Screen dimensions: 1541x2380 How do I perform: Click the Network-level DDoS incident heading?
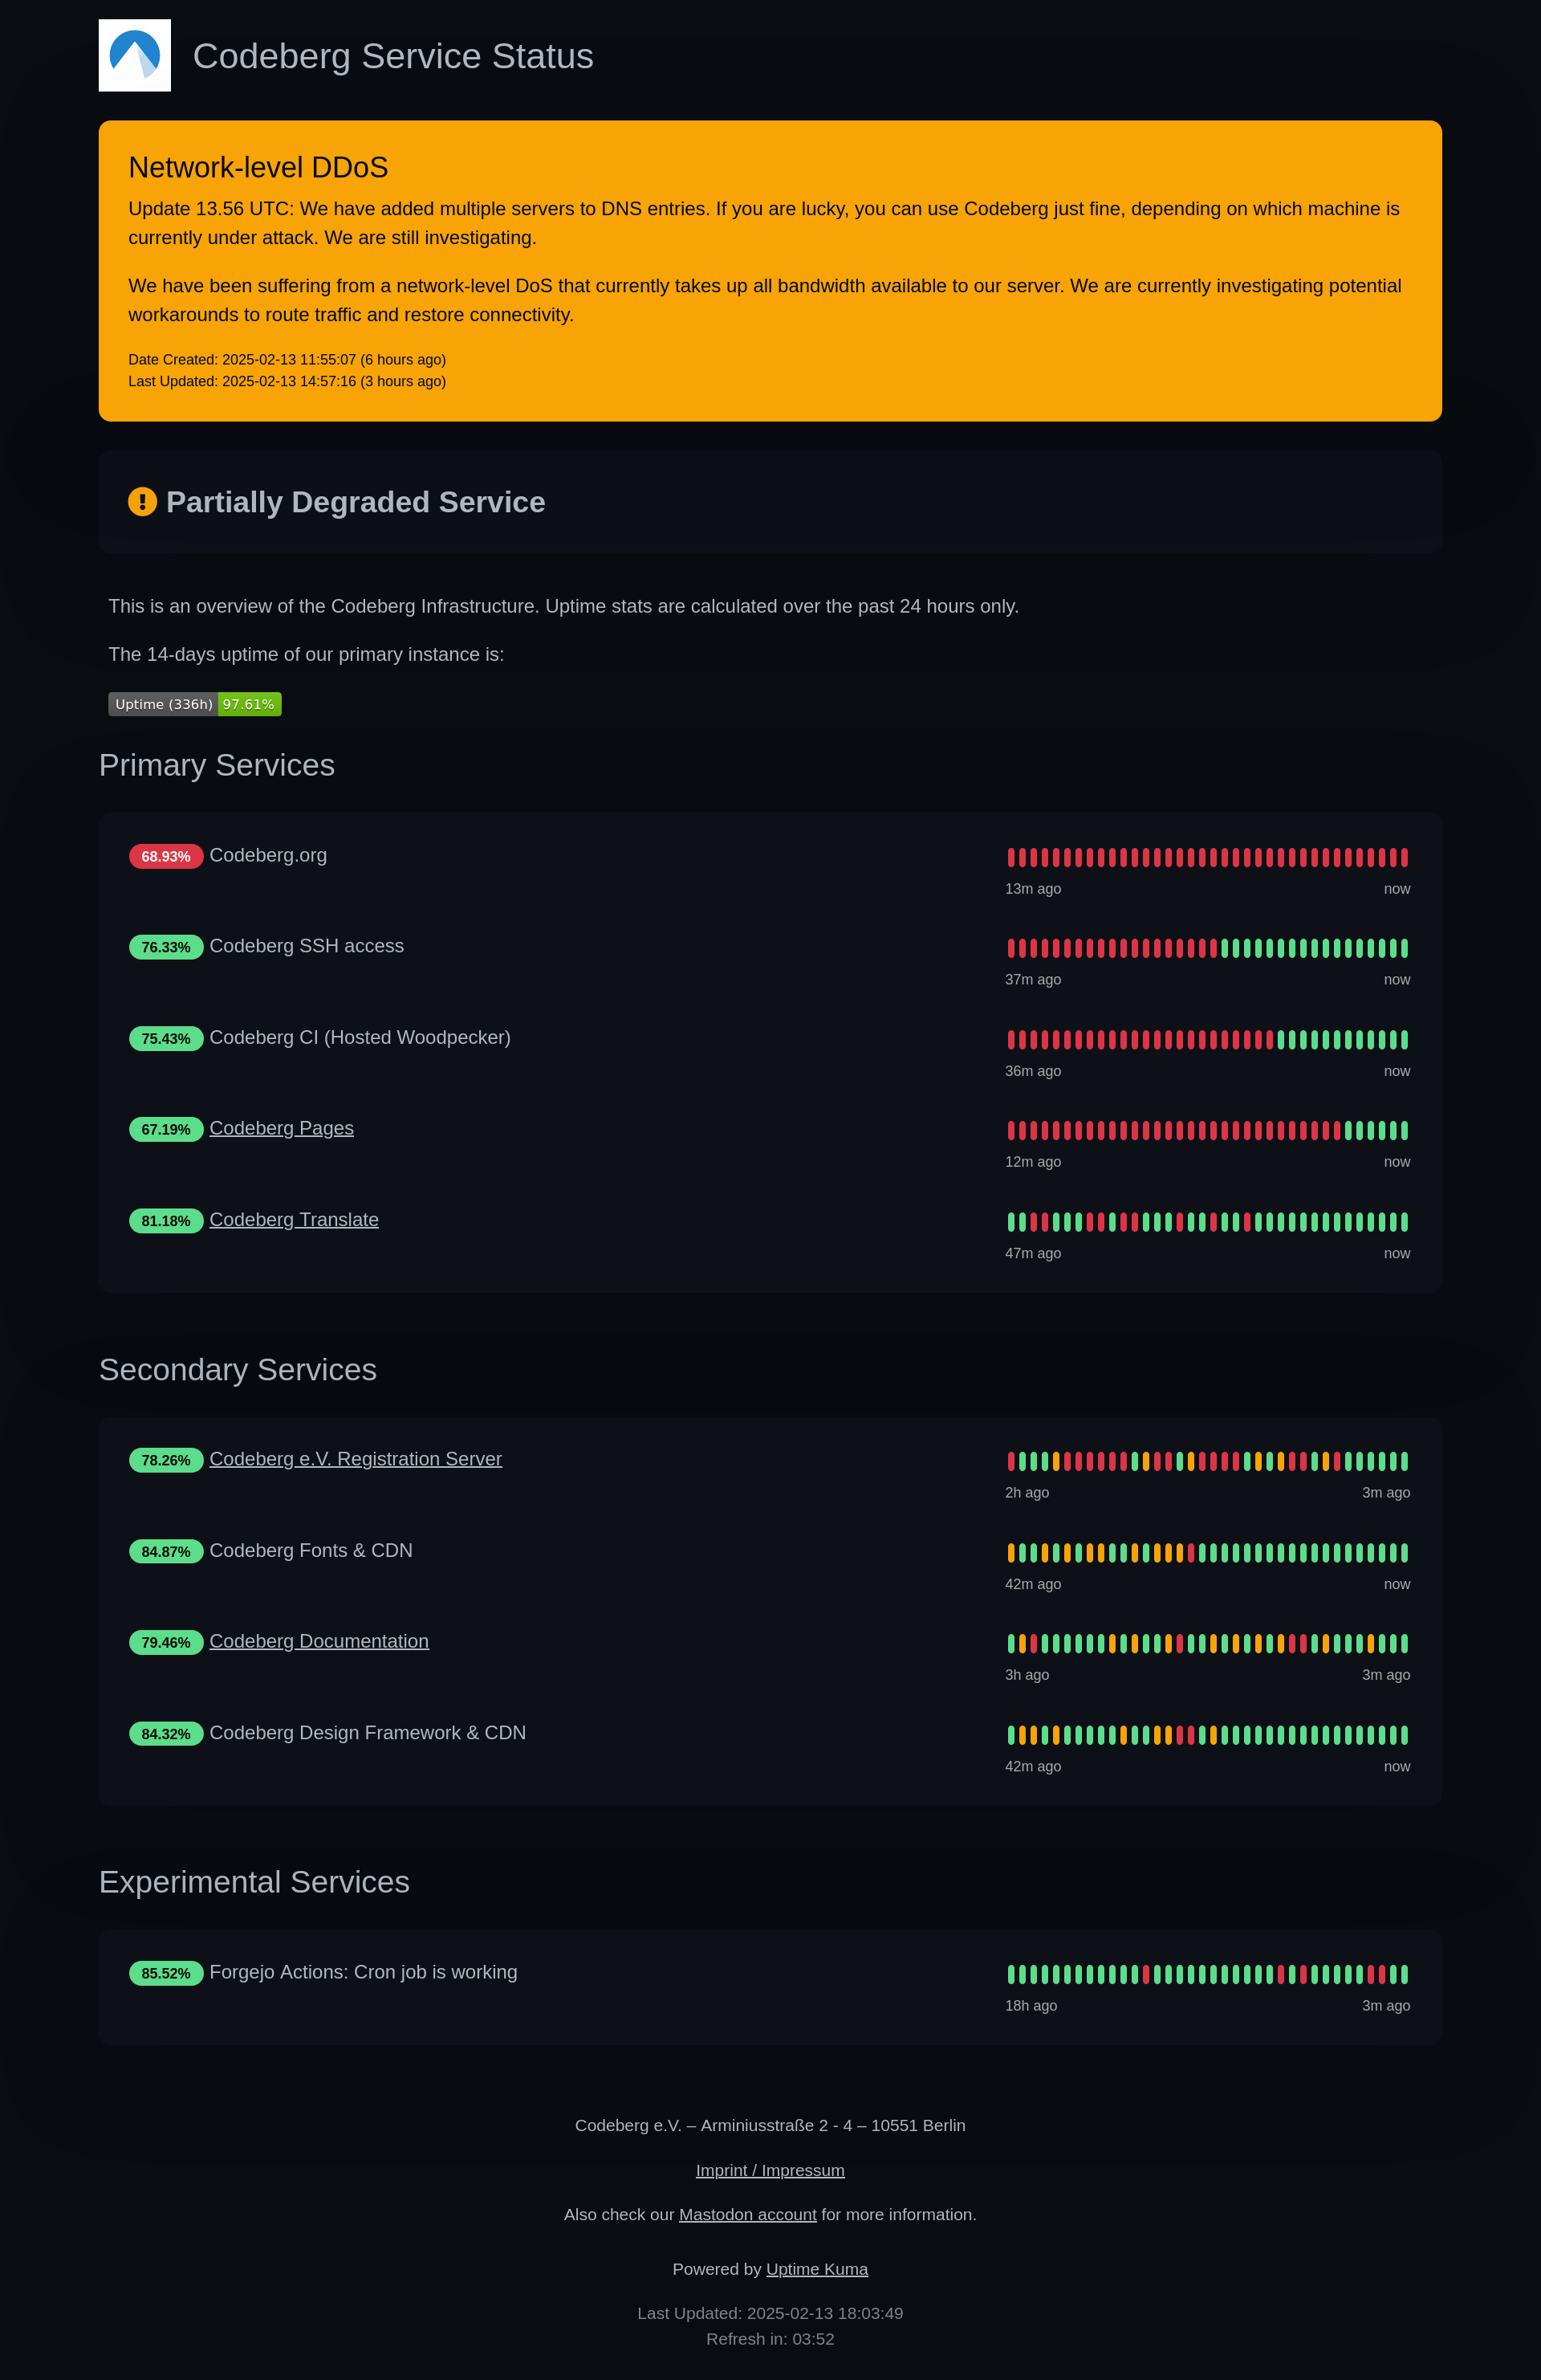tap(258, 167)
